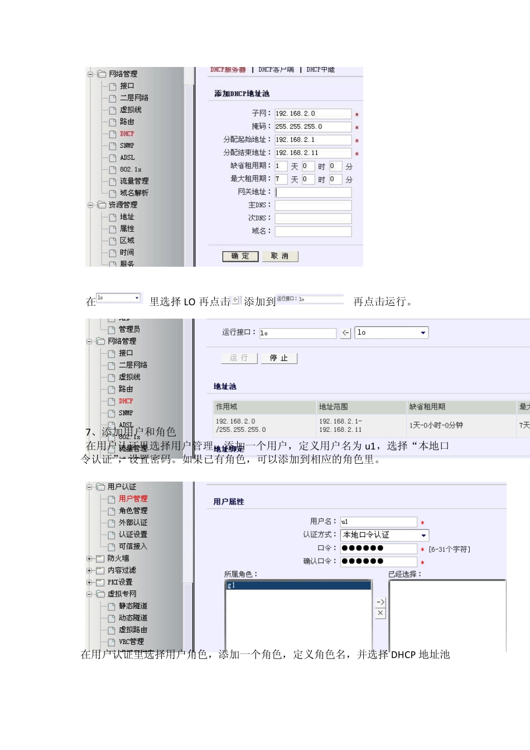530x750 pixels.
Task: Switch to the DHCP中继 tab
Action: click(x=321, y=70)
